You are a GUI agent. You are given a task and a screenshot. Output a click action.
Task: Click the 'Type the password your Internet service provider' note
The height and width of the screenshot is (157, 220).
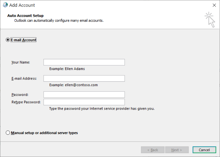click(102, 109)
